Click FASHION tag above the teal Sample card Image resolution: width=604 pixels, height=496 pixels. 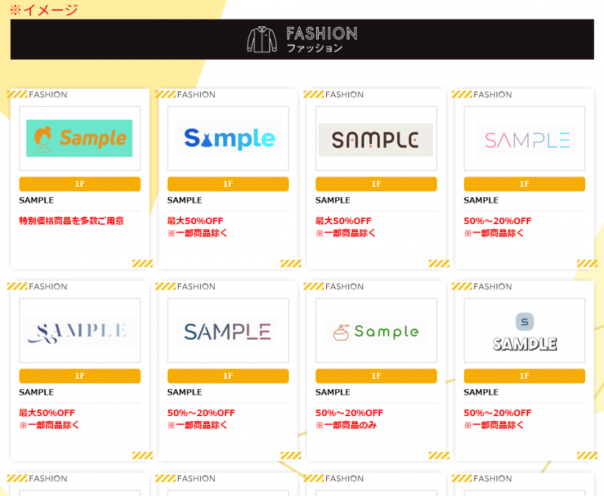pyautogui.click(x=48, y=95)
